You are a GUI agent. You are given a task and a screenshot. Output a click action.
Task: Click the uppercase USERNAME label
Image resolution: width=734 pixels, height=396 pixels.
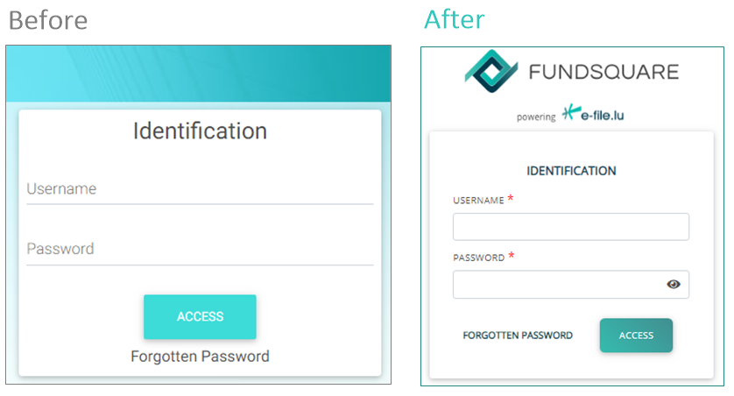click(478, 201)
